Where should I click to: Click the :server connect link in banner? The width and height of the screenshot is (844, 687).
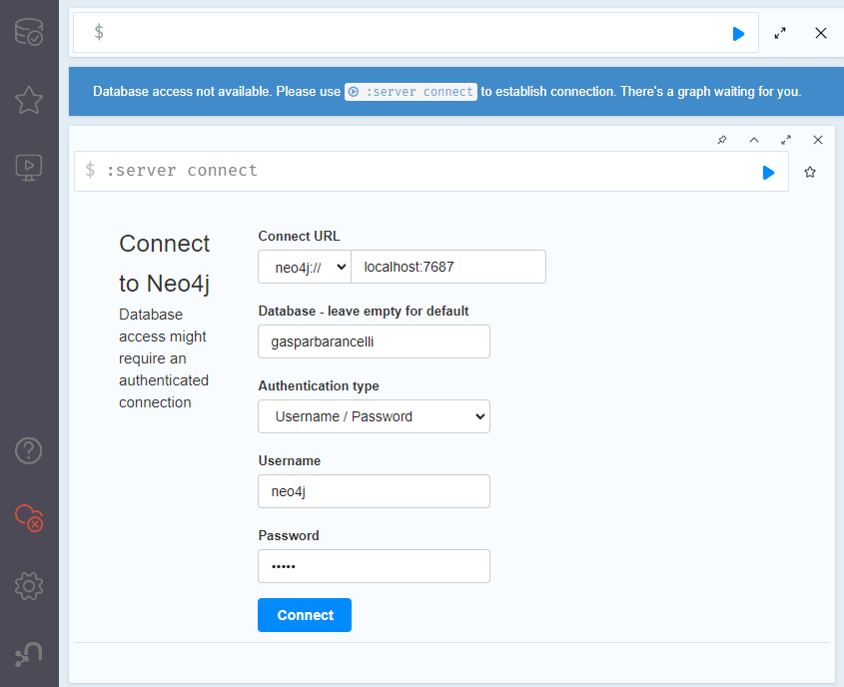(x=411, y=92)
